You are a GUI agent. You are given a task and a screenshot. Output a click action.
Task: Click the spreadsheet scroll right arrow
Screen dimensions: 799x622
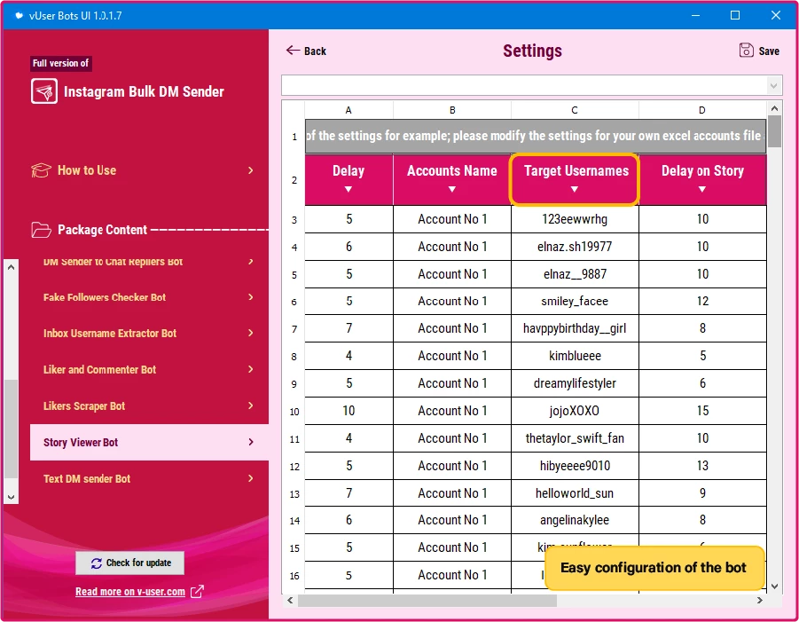[760, 601]
